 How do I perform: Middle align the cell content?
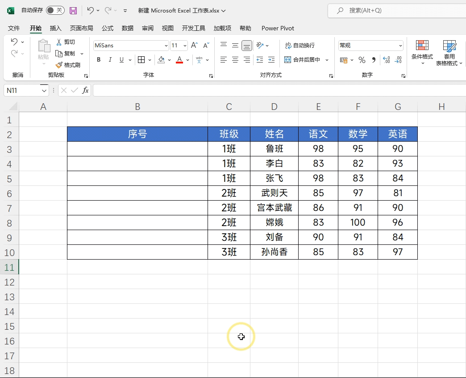[x=235, y=45]
